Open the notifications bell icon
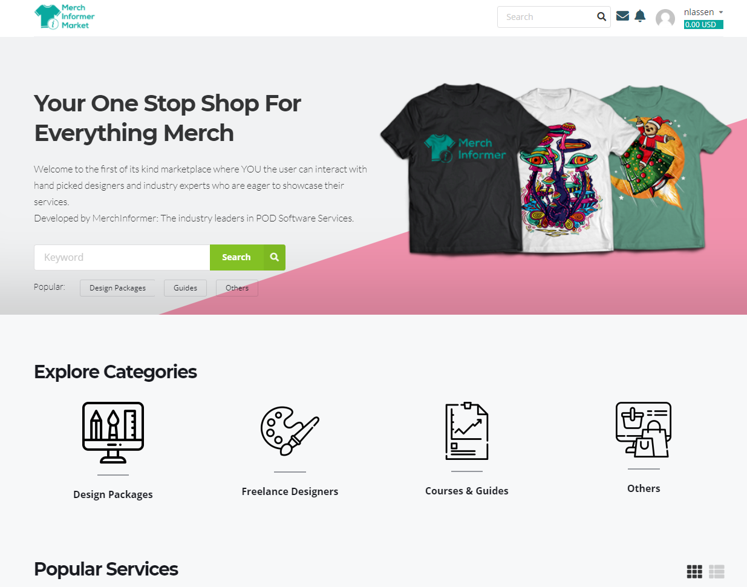The image size is (747, 587). click(640, 16)
